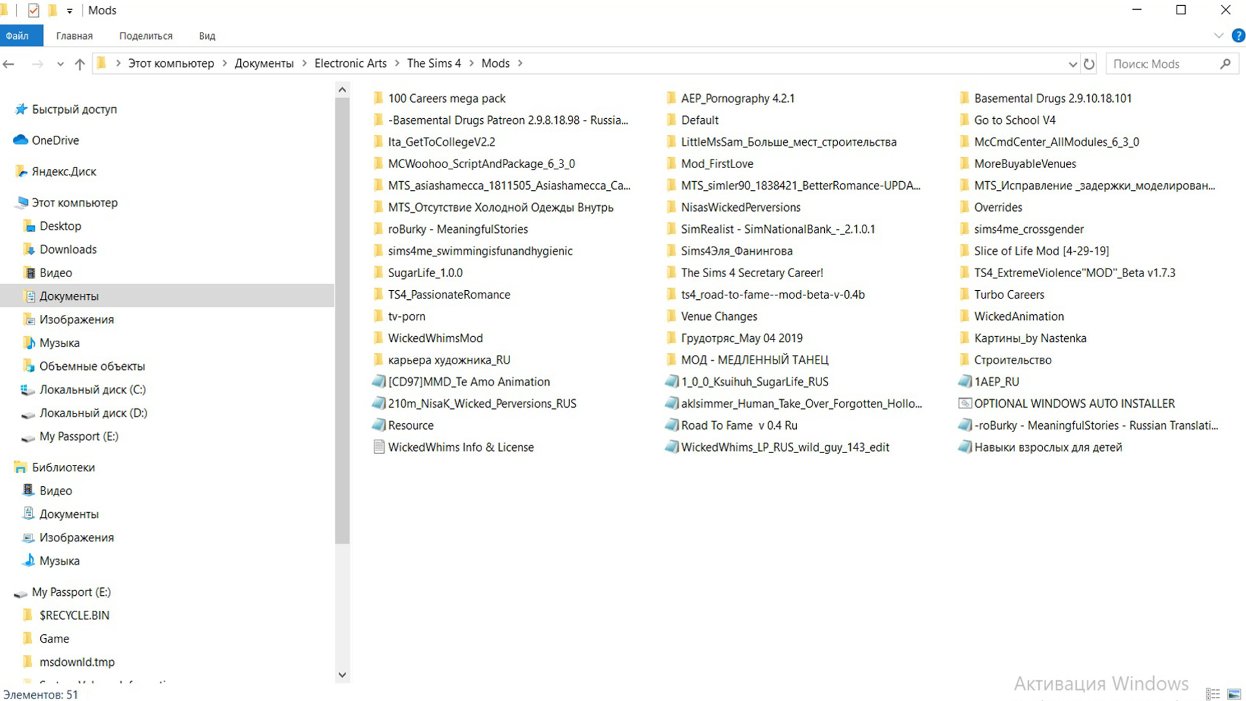
Task: Click the search magnifier icon
Action: (1225, 64)
